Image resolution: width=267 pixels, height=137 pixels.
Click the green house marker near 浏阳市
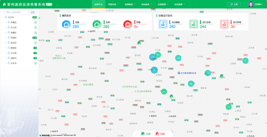coord(222,76)
